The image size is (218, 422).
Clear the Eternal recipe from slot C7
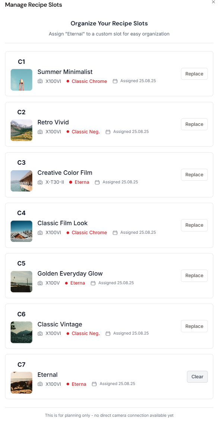pyautogui.click(x=198, y=376)
